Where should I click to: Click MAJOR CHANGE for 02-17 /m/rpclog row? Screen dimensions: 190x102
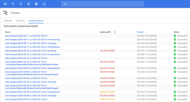(x=107, y=51)
